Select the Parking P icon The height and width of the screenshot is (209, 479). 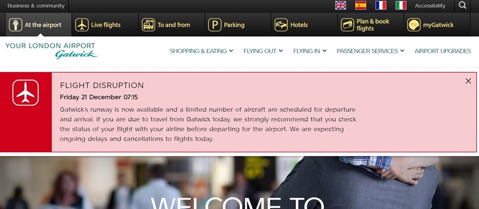point(215,25)
